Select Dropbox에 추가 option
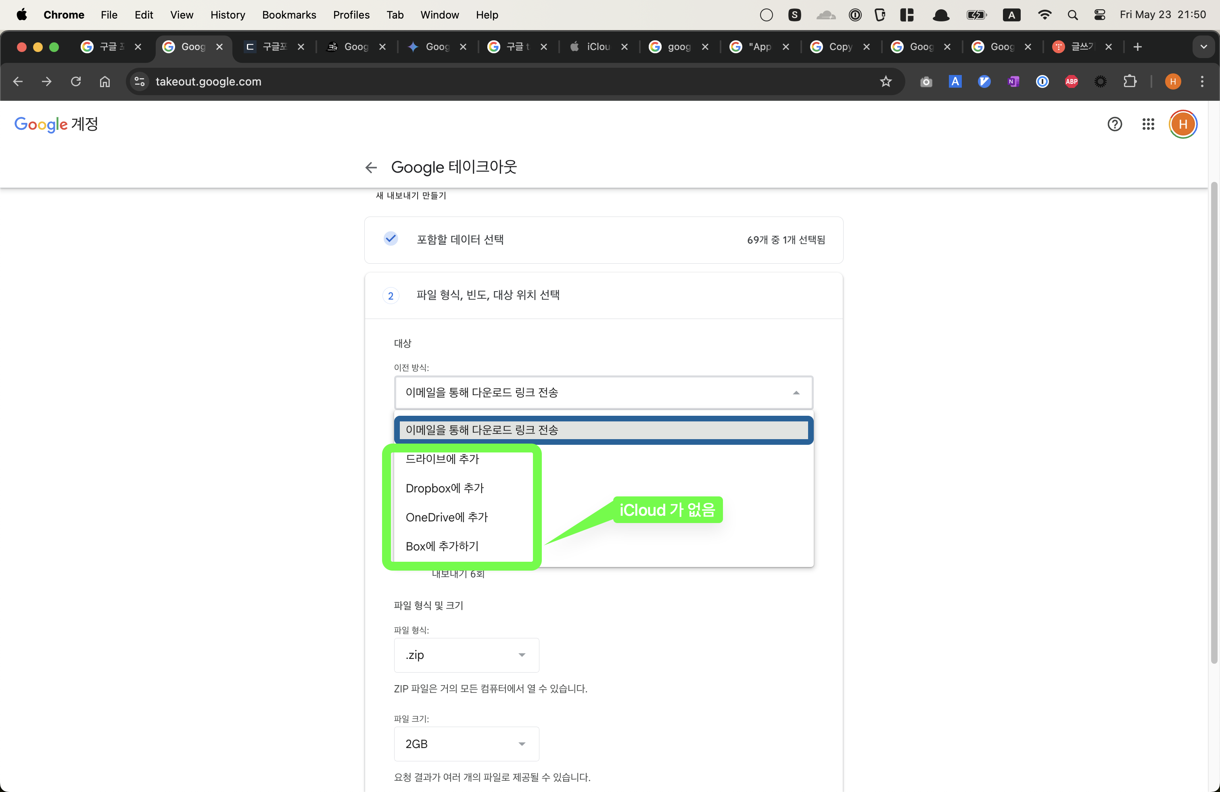The width and height of the screenshot is (1220, 792). point(445,488)
